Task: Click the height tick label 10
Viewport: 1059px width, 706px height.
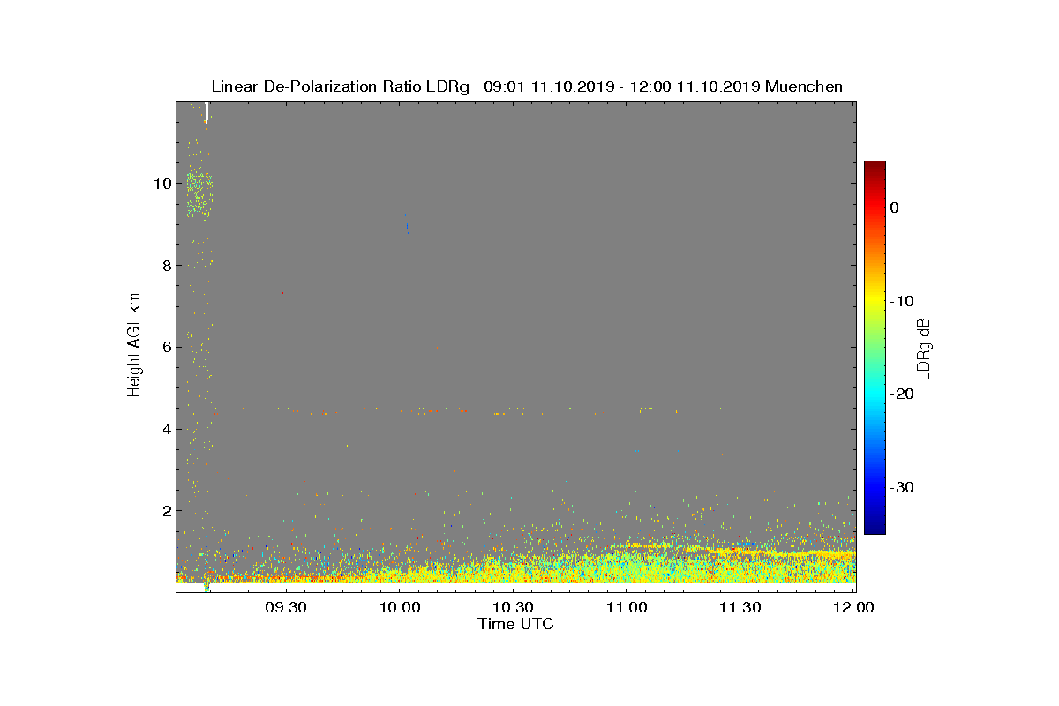Action: coord(161,184)
